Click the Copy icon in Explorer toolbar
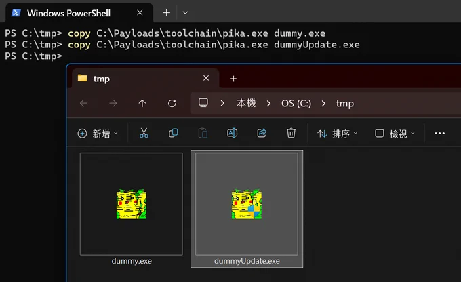This screenshot has height=282, width=461. [173, 134]
